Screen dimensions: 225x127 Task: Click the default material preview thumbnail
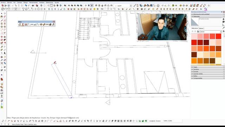195,22
